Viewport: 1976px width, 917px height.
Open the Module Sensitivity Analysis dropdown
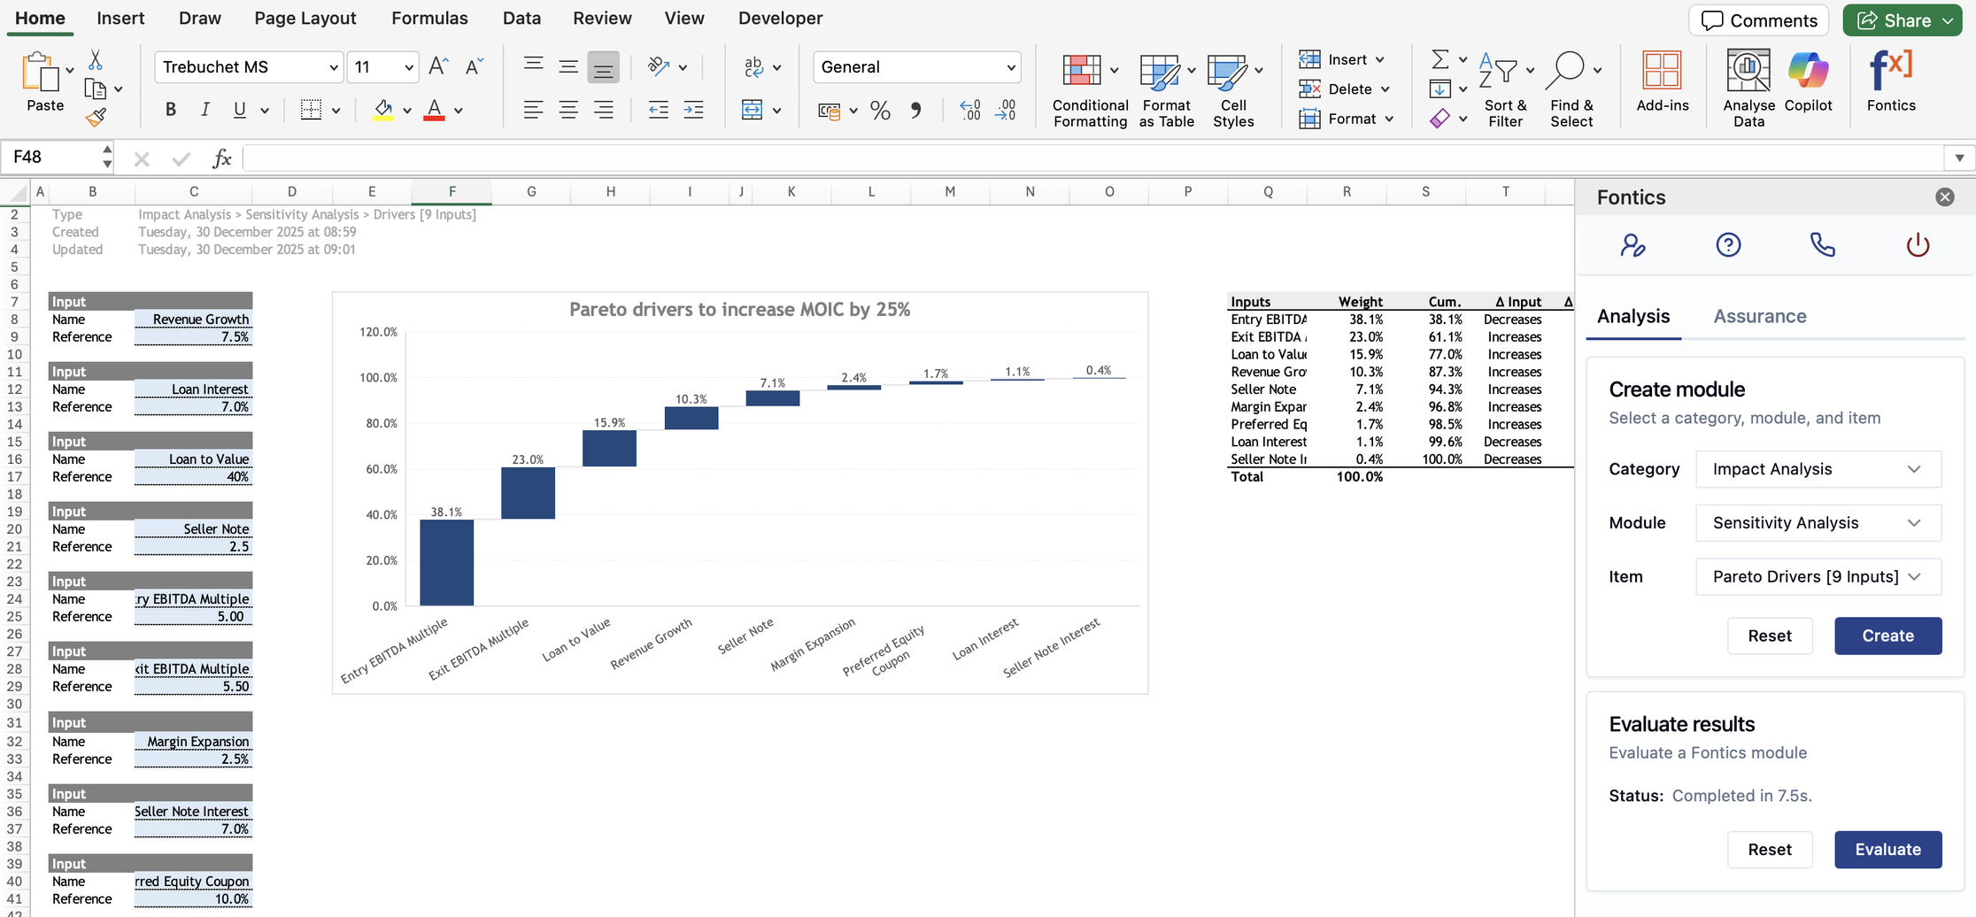pos(1818,523)
